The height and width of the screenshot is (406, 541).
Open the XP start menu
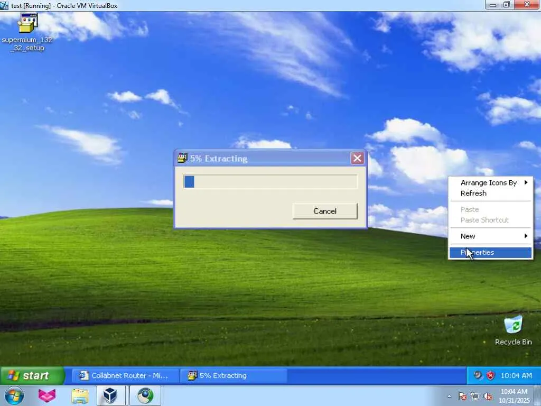(x=32, y=375)
